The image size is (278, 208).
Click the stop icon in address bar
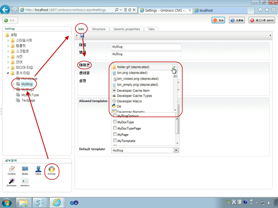pos(134,10)
